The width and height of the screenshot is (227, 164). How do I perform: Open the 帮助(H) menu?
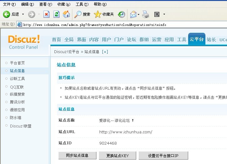tap(100, 4)
